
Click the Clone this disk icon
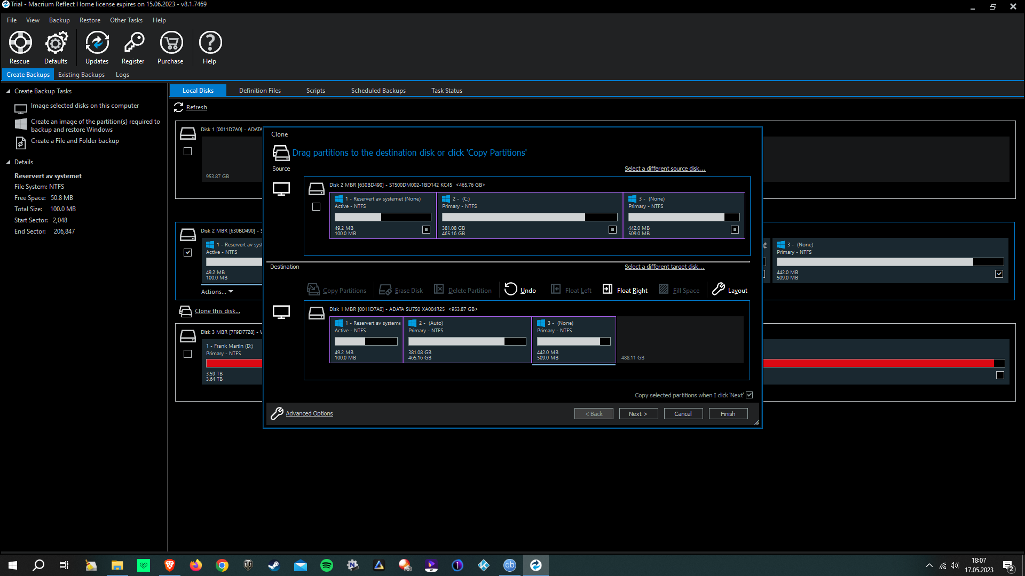click(185, 311)
